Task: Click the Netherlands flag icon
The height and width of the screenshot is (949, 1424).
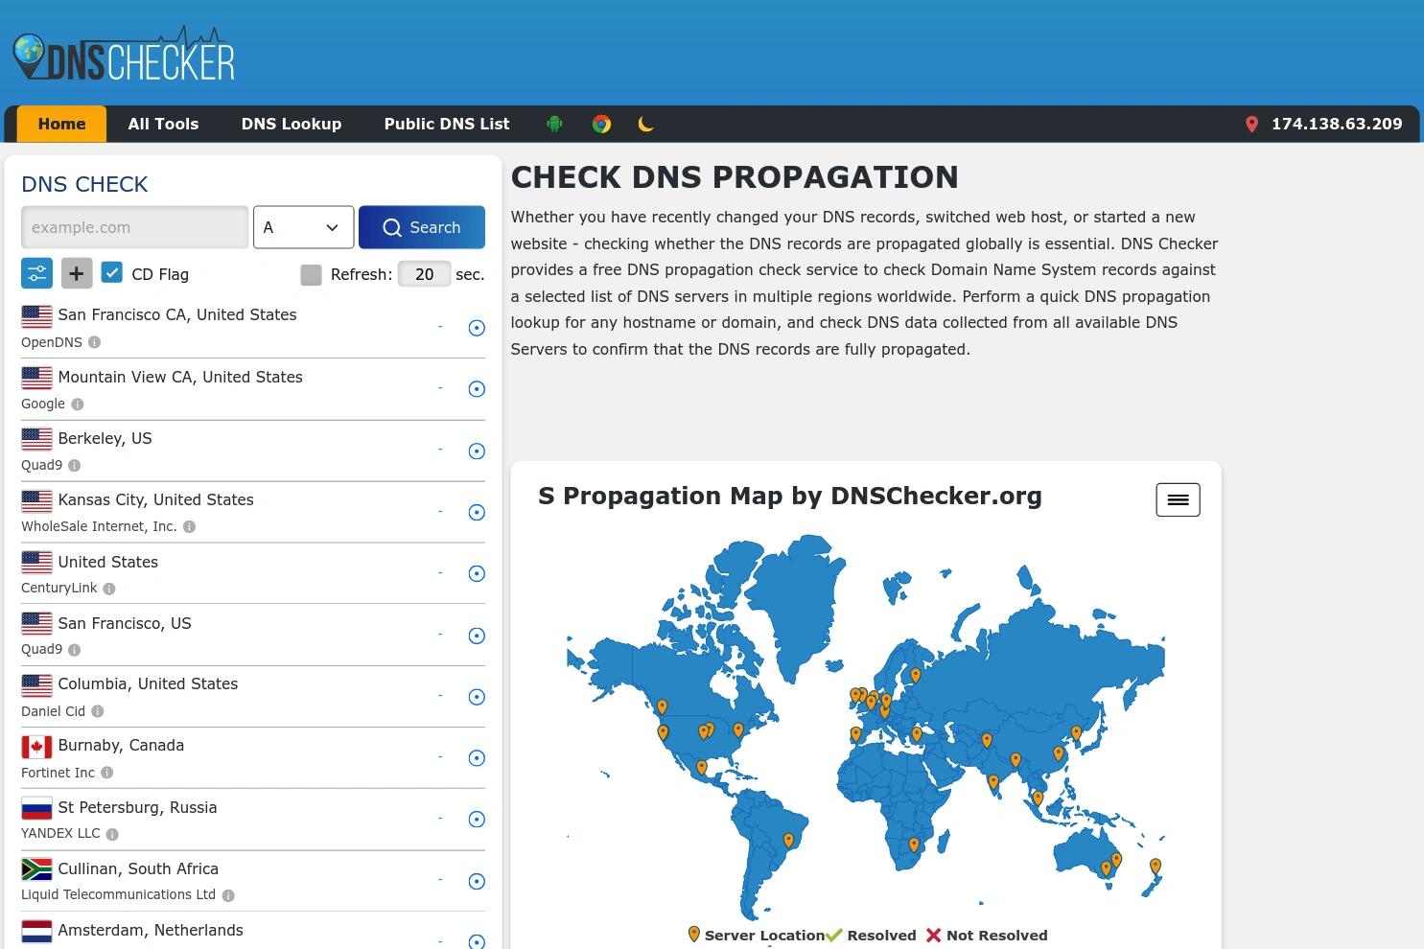Action: (x=36, y=931)
